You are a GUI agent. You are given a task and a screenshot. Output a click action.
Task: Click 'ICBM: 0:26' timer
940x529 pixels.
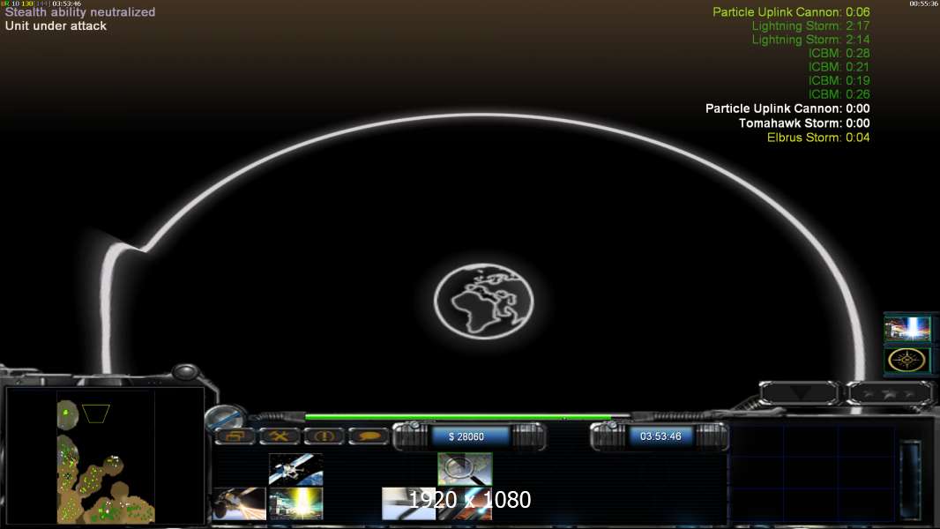[x=839, y=94]
